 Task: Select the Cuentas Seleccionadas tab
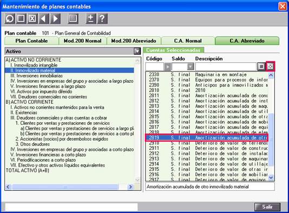point(173,50)
